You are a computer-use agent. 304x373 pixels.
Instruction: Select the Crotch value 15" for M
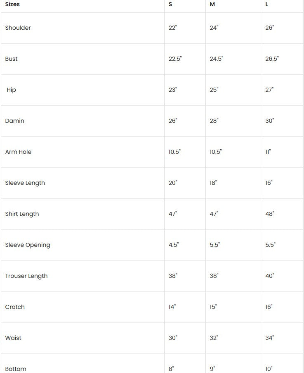click(x=213, y=307)
